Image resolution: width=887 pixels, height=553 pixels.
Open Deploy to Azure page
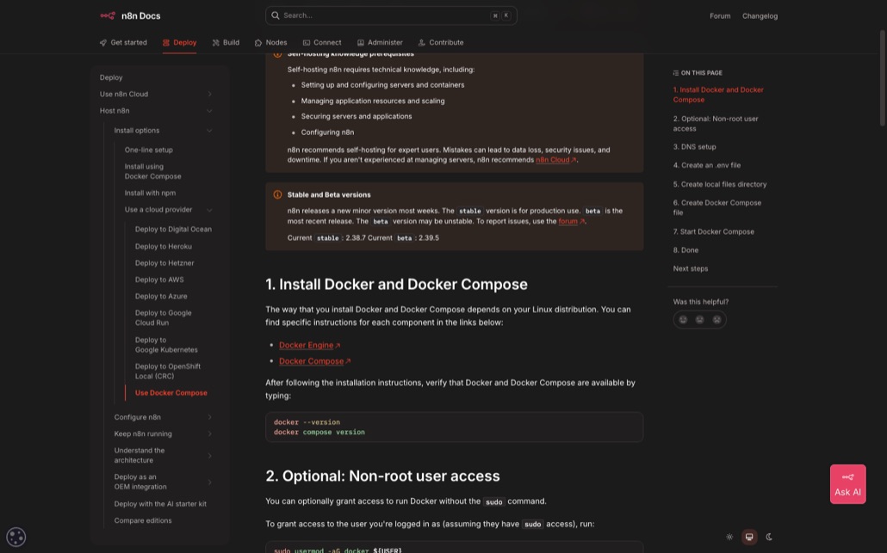click(161, 297)
